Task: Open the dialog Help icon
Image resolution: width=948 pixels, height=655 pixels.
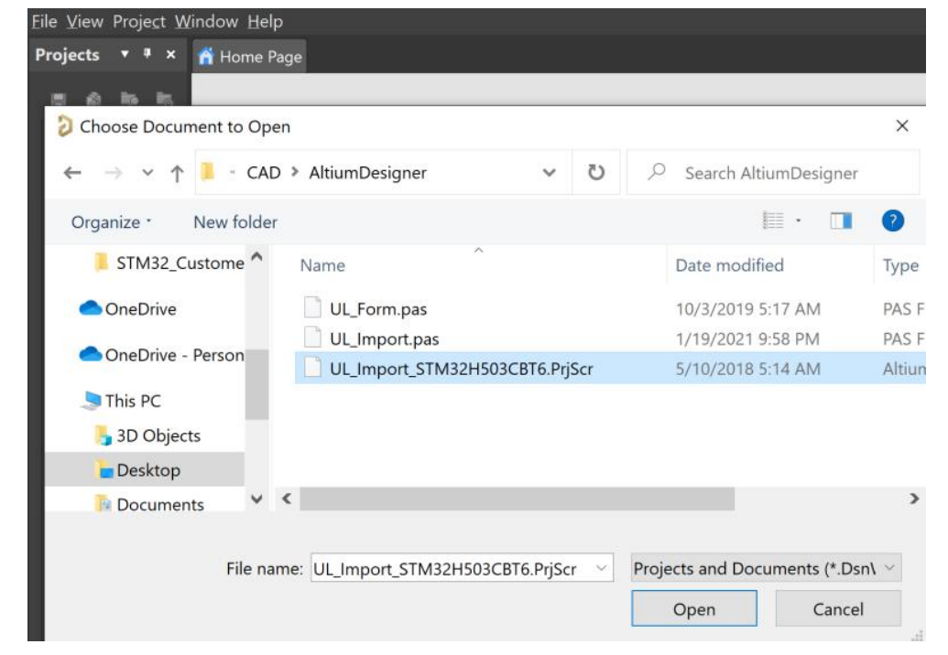Action: [893, 221]
